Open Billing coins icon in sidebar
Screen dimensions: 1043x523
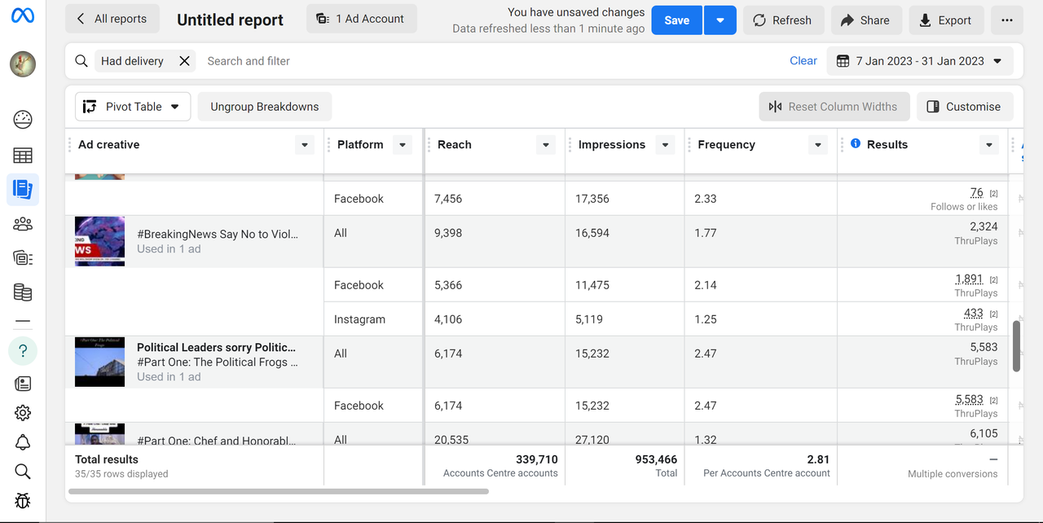pos(23,292)
